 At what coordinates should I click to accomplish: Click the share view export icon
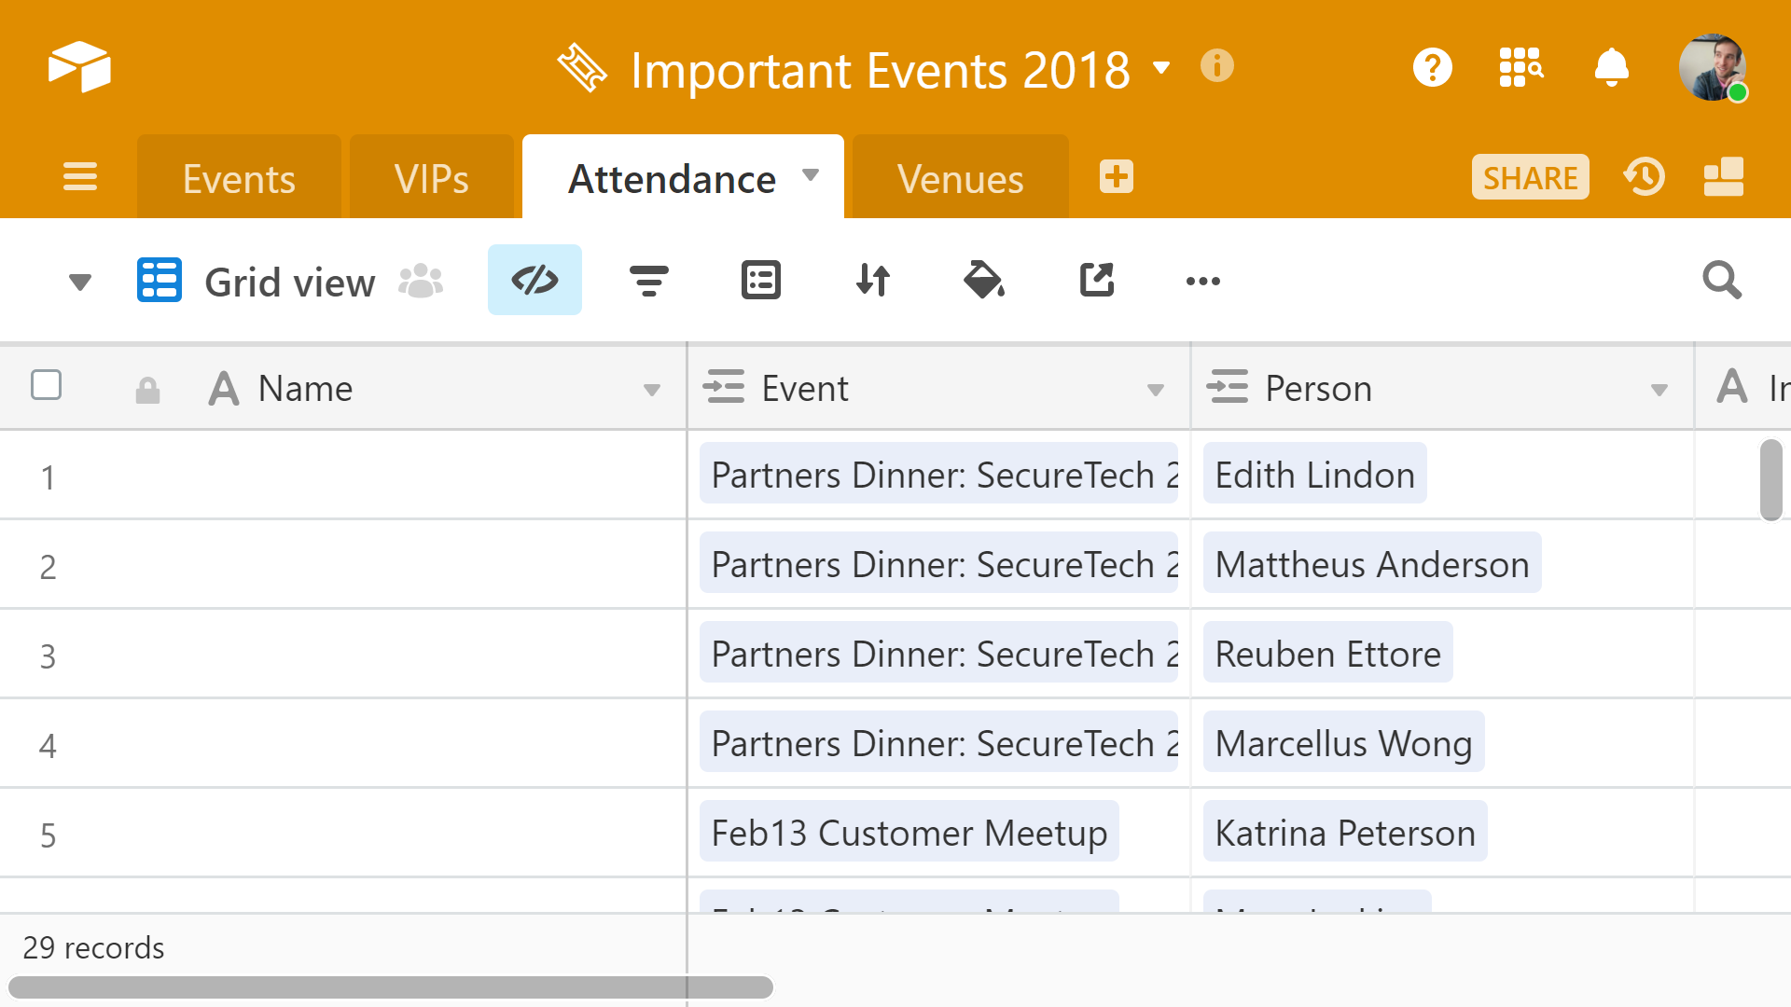click(x=1097, y=280)
